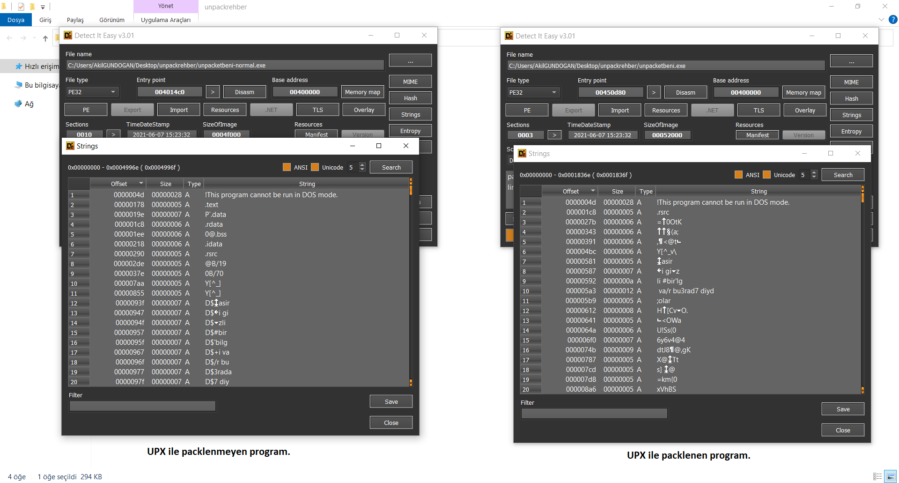Open File type dropdown in right DIE window
Screen dimensions: 899x483
coord(533,92)
